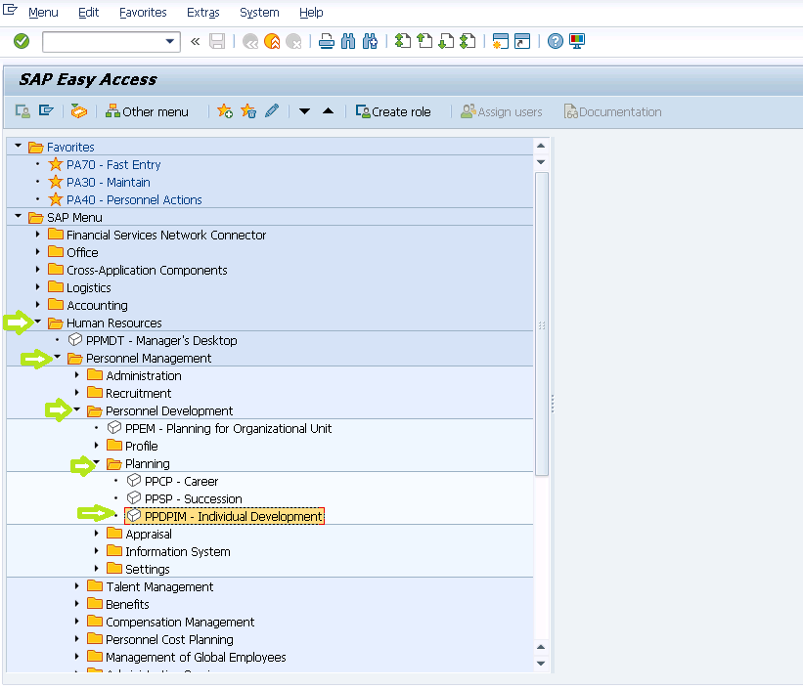Click the SAP menu icon

click(x=46, y=111)
